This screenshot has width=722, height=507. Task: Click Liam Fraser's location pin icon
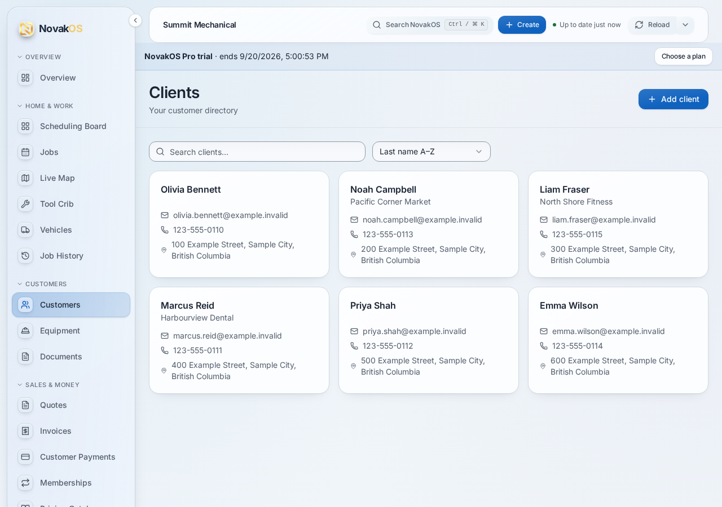(543, 255)
